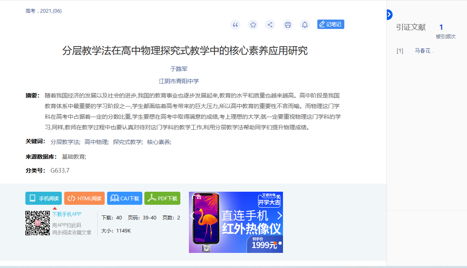This screenshot has height=268, width=467.
Task: Click the keyword 分层教学法
Action: coord(65,142)
